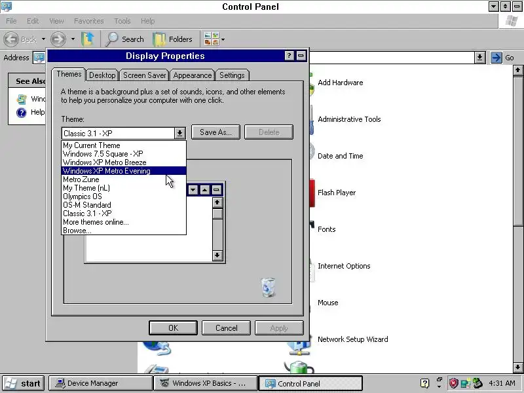Screen dimensions: 524x393
Task: Open Network Setup Wizard item
Action: click(353, 339)
